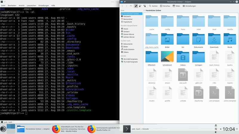Open Bearbeiten menu in Konsole
Screen dimensions: 239x134
(12, 5)
